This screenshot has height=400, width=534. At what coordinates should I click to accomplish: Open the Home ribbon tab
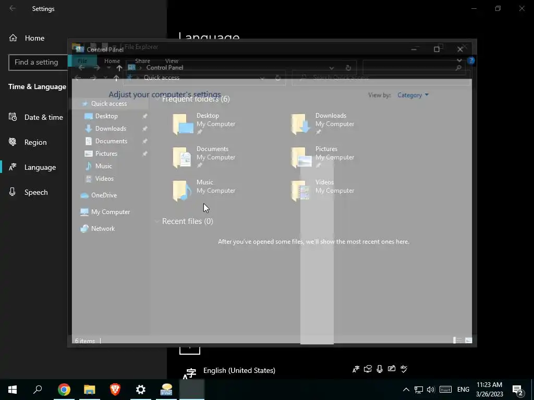112,61
